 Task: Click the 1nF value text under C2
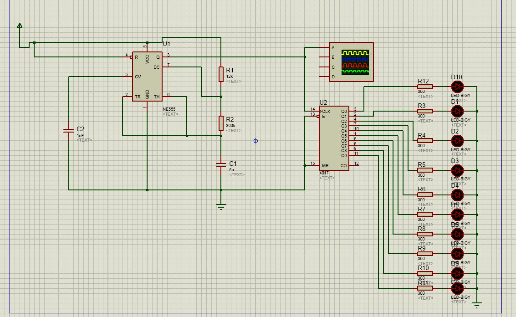(80, 135)
